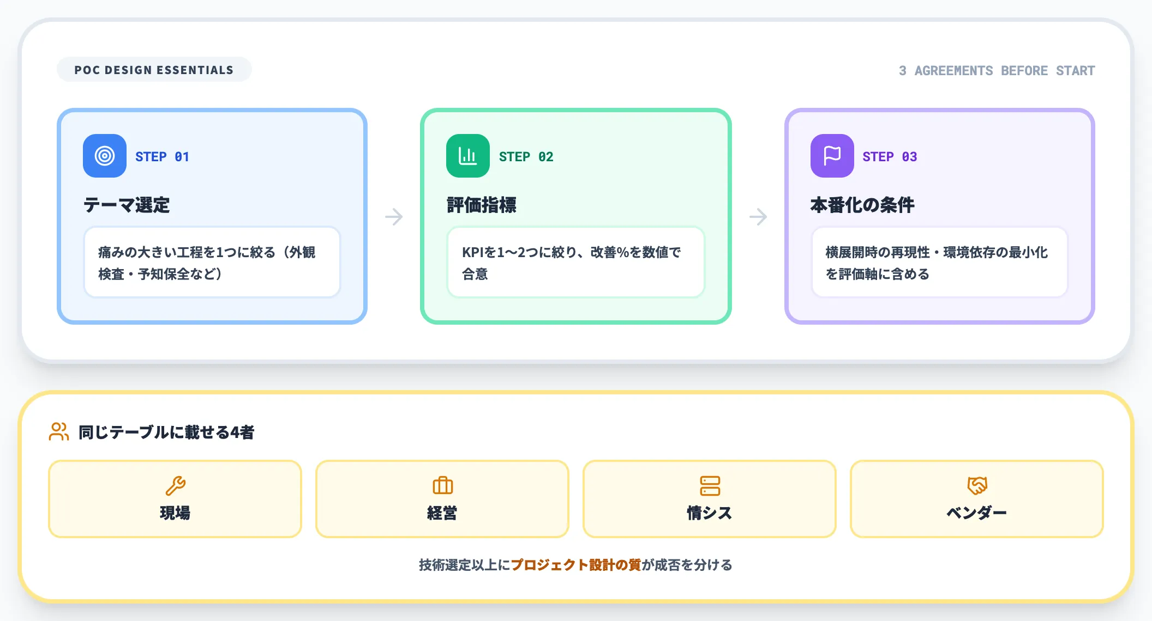This screenshot has height=621, width=1152.
Task: Click the 情シス card
Action: click(x=709, y=498)
